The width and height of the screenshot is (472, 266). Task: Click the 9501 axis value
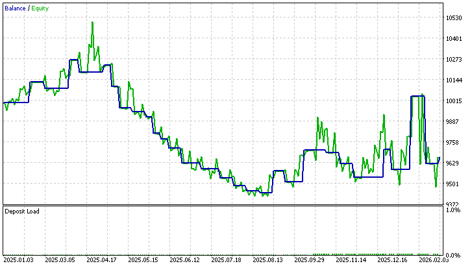pyautogui.click(x=454, y=184)
